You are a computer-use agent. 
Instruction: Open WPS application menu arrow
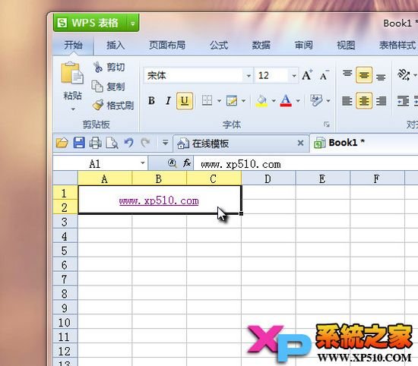coord(132,24)
